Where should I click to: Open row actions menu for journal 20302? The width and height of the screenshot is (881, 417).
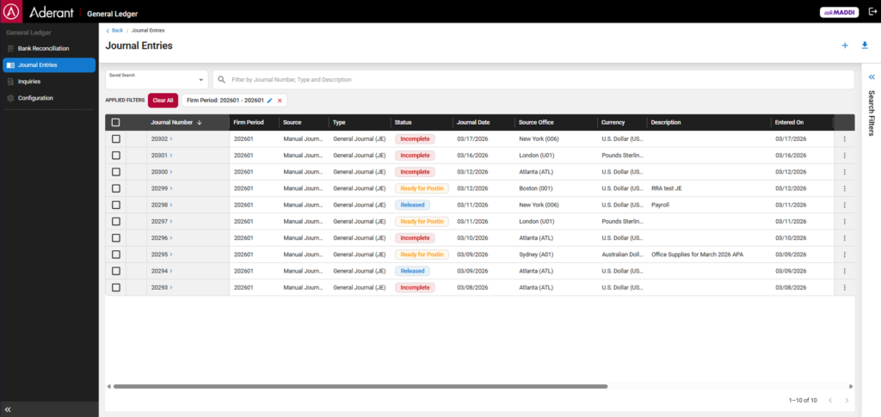pos(844,138)
